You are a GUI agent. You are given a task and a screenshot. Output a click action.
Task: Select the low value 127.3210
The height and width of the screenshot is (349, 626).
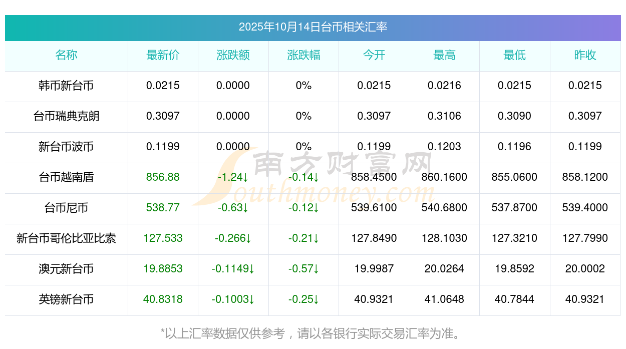[x=514, y=238]
